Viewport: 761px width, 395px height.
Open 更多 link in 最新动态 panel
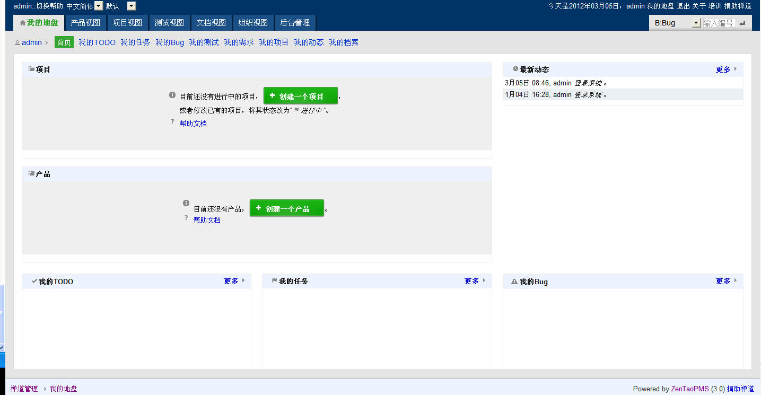click(723, 69)
